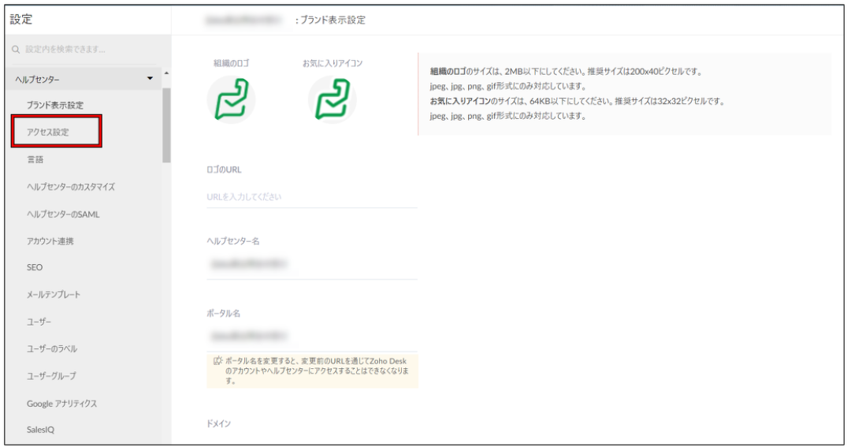Open ヘルプセンターのカスタマイズ menu item

[71, 187]
